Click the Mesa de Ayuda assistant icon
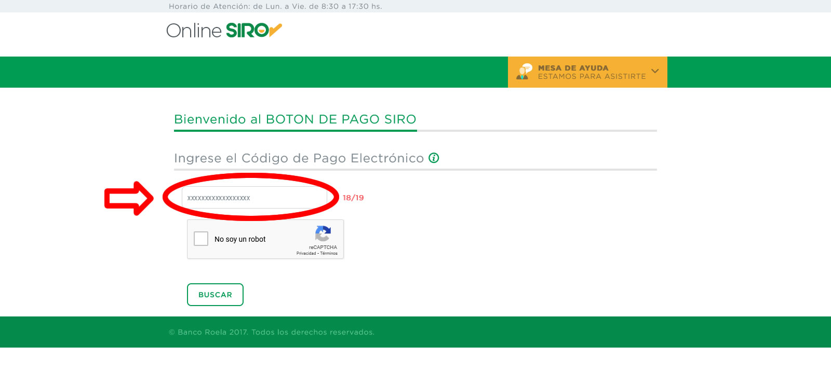This screenshot has height=373, width=831. pyautogui.click(x=524, y=72)
